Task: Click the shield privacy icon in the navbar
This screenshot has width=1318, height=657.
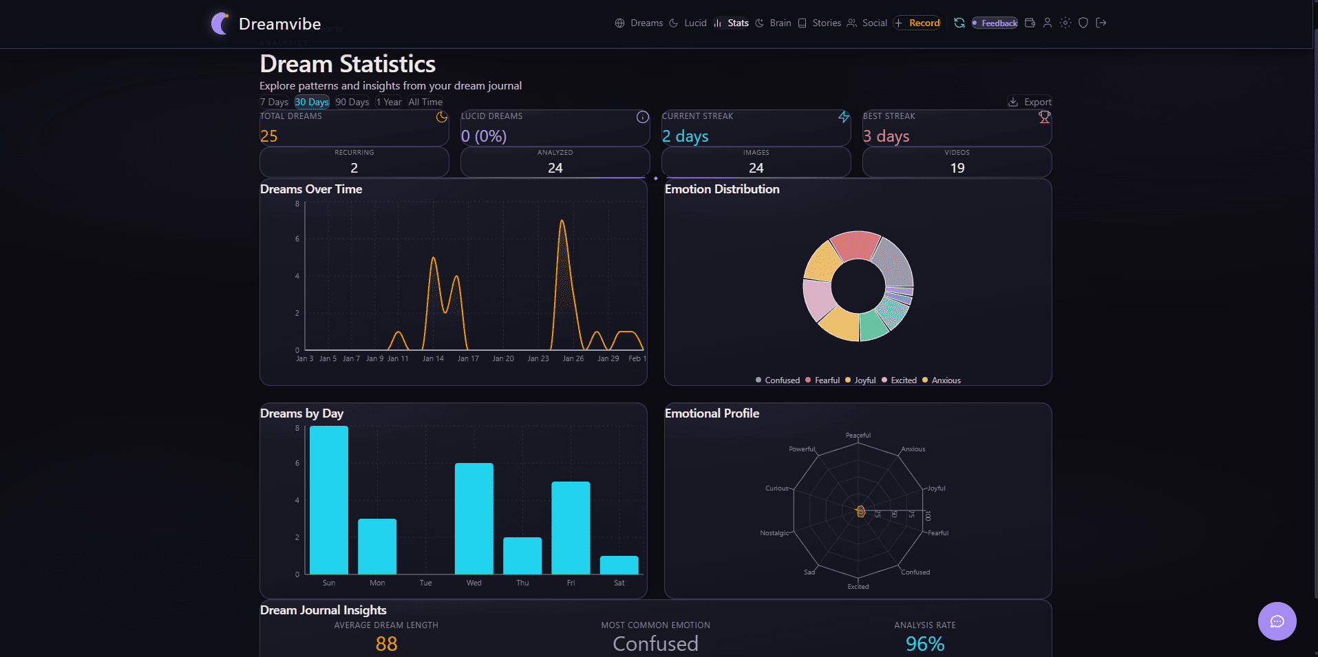Action: [1083, 23]
